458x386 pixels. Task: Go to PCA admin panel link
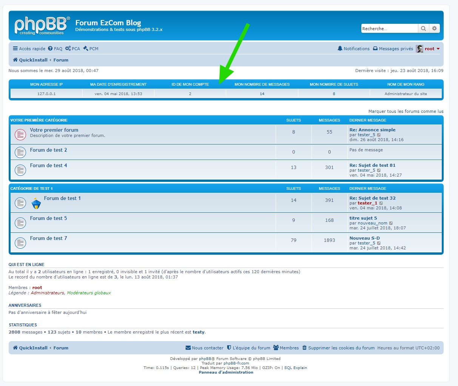point(72,49)
